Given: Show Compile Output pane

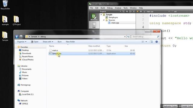Looking at the screenshot, I should click(187, 106).
